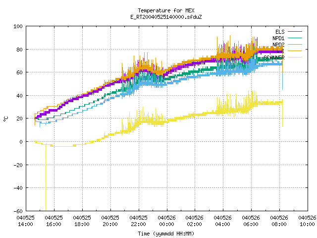This screenshot has height=238, width=317.
Task: Click the yellow SCANNER spike dropping to -60
Action: [x=46, y=178]
